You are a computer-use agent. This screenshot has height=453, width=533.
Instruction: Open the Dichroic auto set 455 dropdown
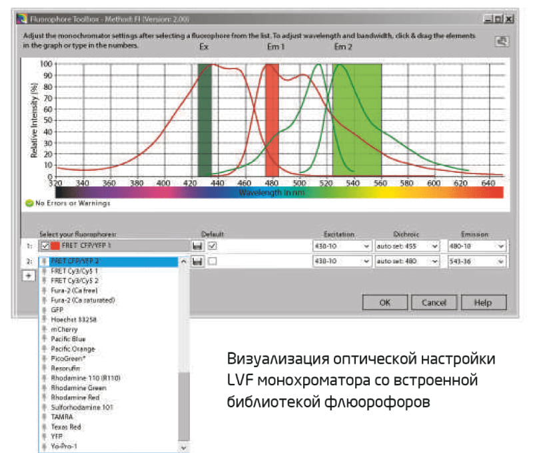(434, 246)
